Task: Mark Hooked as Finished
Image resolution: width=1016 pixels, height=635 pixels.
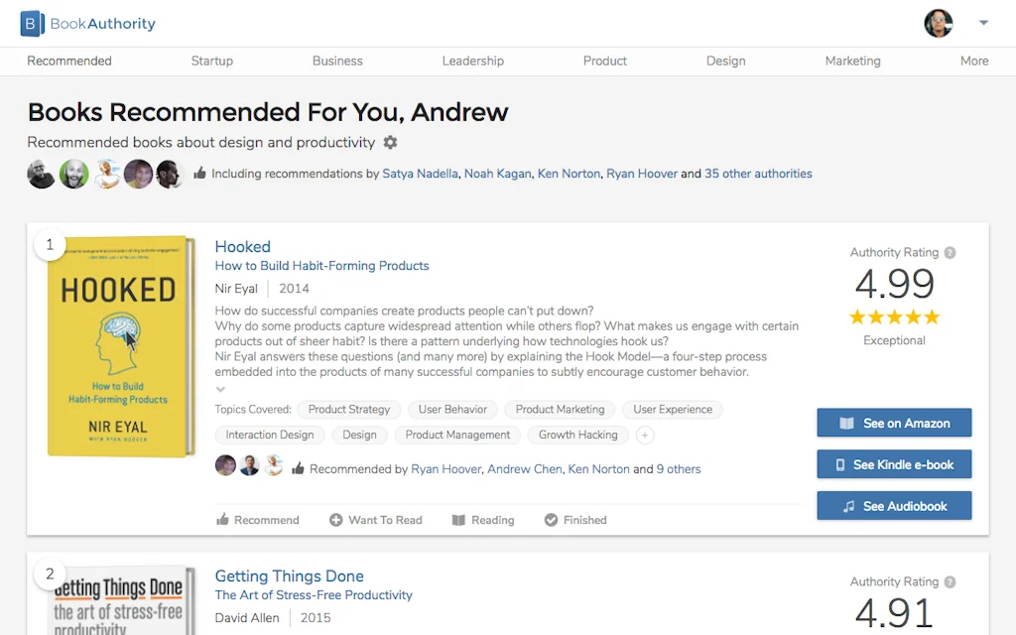Action: pos(575,520)
